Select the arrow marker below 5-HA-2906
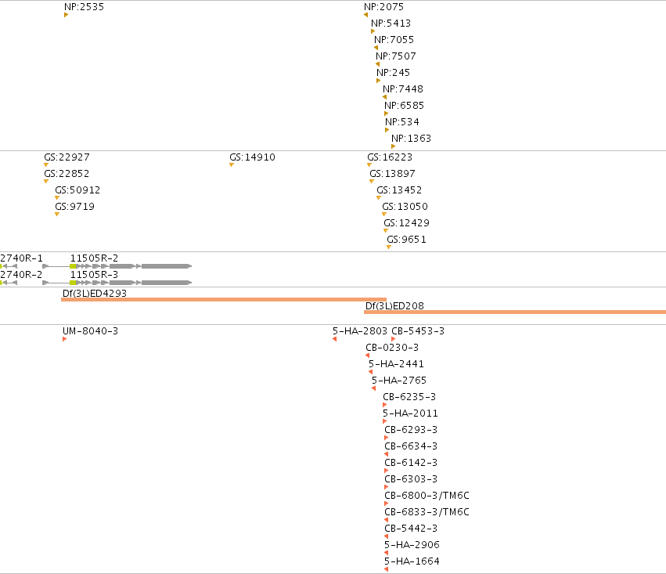This screenshot has height=574, width=666. (x=386, y=553)
